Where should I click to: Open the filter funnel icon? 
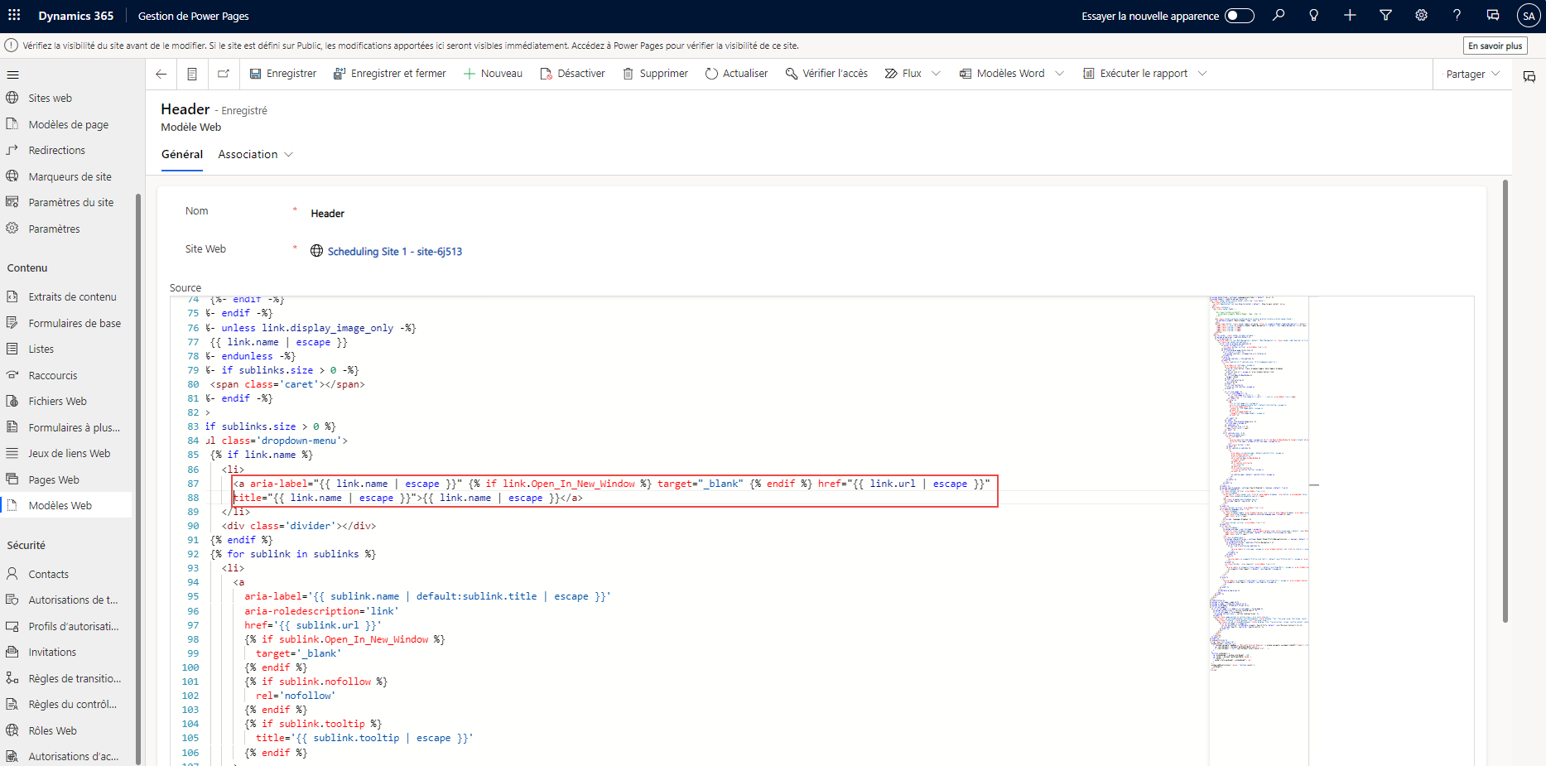(1385, 15)
